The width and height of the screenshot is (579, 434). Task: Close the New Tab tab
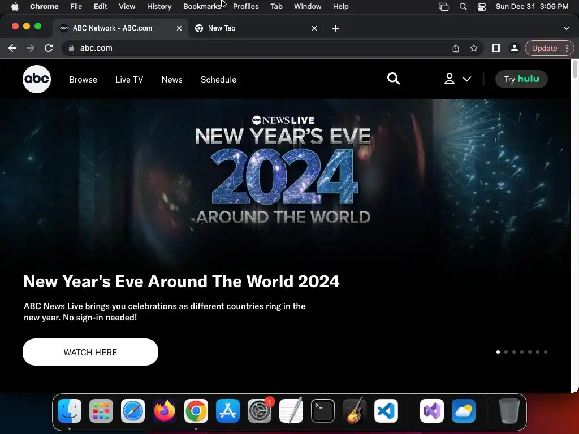314,28
